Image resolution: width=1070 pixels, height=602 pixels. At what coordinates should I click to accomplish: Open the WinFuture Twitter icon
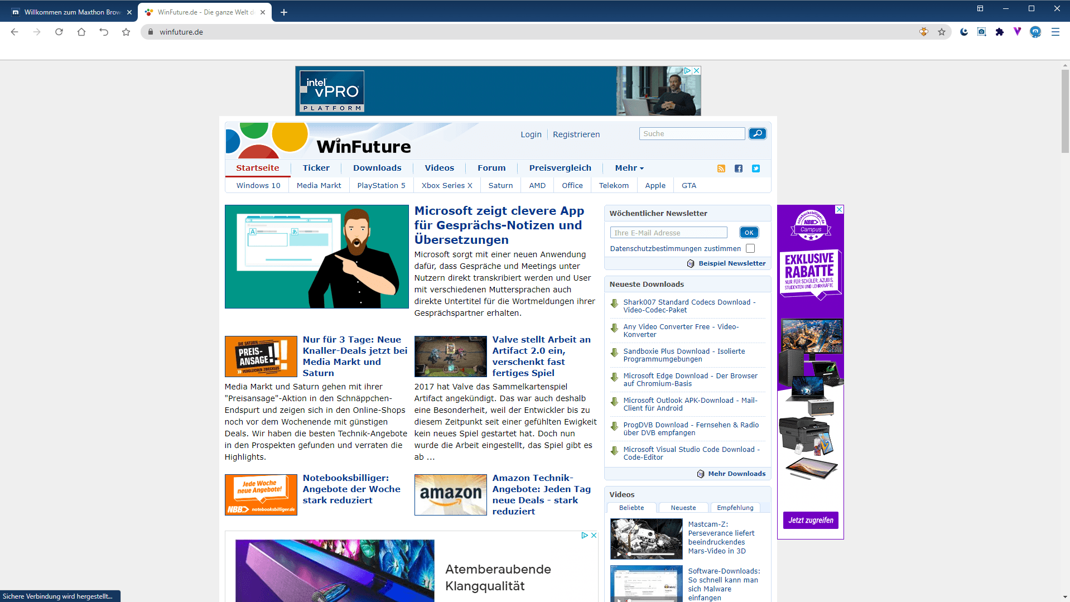(756, 168)
